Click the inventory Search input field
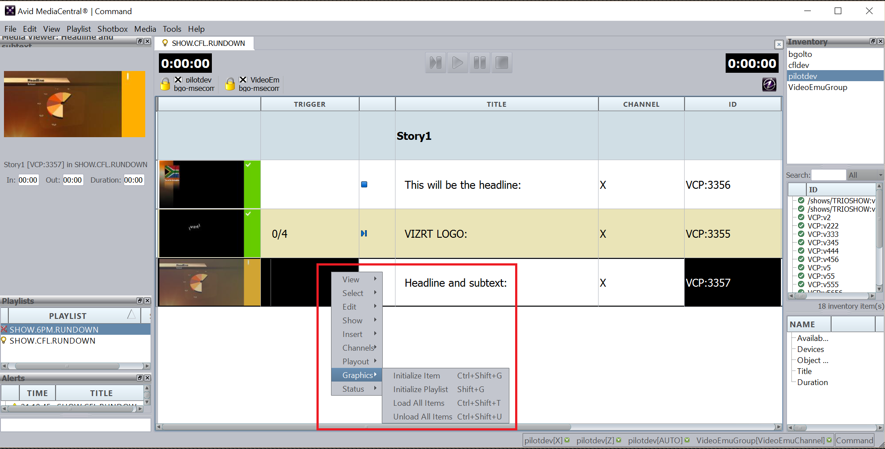 pos(829,175)
